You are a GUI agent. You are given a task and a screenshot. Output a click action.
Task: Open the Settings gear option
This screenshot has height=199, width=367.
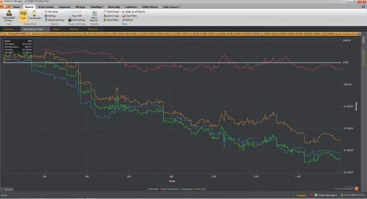coord(50,16)
